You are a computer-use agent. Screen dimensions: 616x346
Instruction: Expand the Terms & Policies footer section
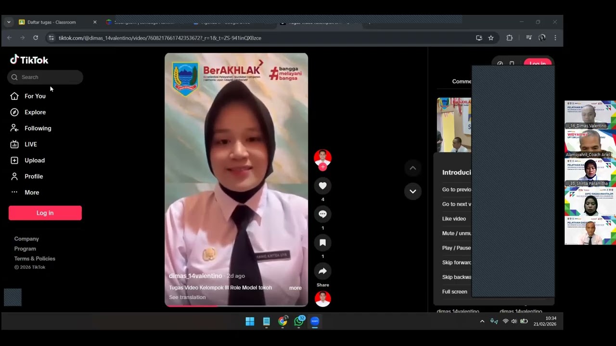point(35,259)
